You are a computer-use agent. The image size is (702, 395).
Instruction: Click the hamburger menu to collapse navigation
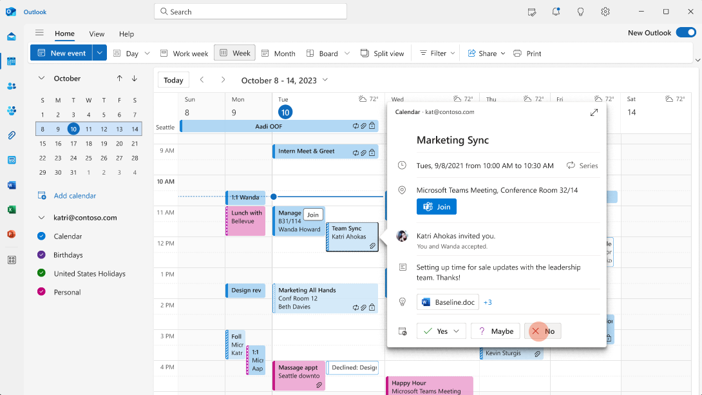pyautogui.click(x=39, y=34)
